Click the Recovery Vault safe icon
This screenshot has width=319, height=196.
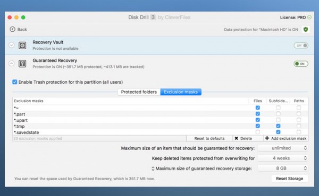tap(22, 46)
